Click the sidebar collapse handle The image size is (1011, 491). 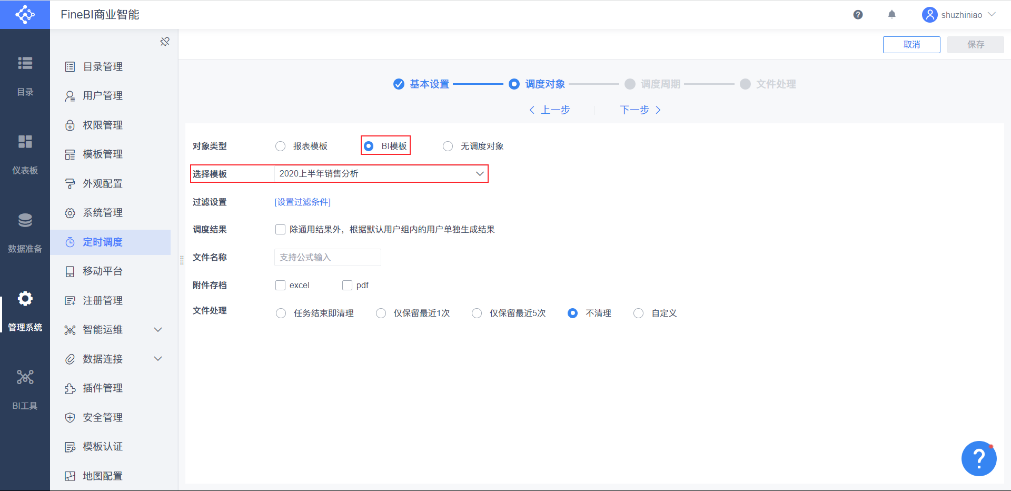(182, 260)
